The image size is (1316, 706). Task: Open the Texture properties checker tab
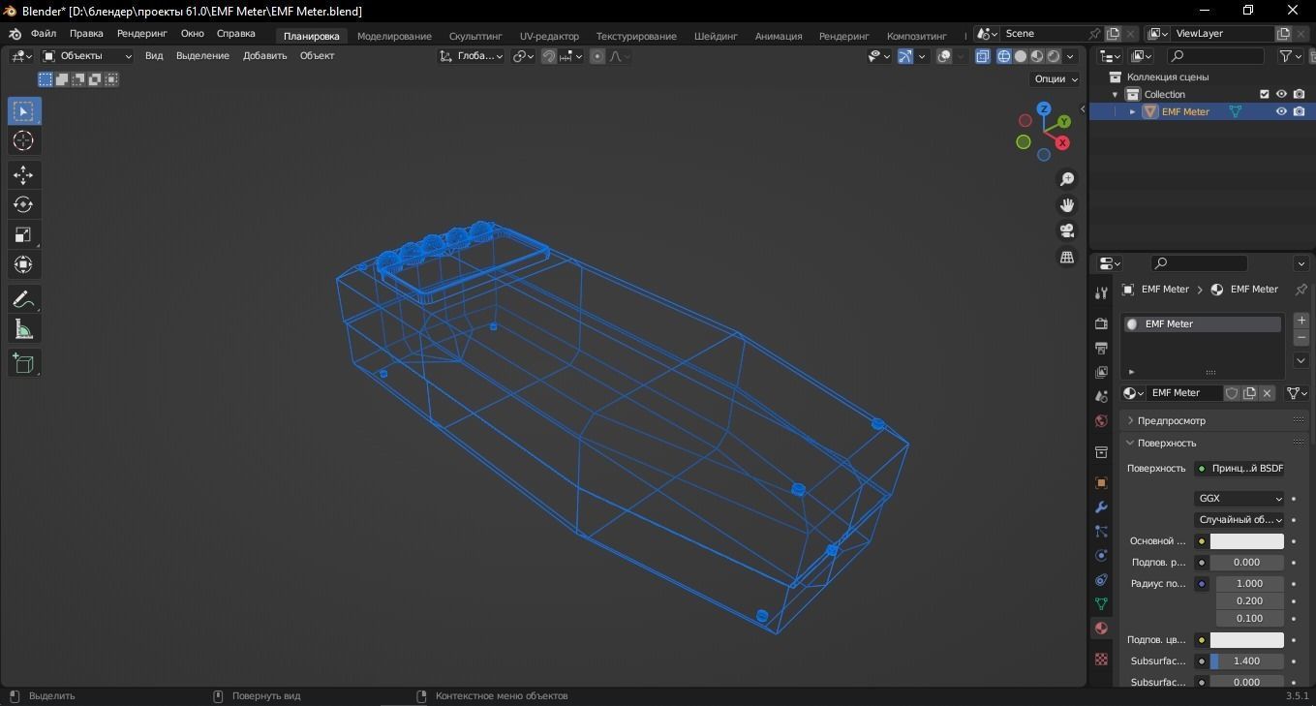click(1101, 660)
